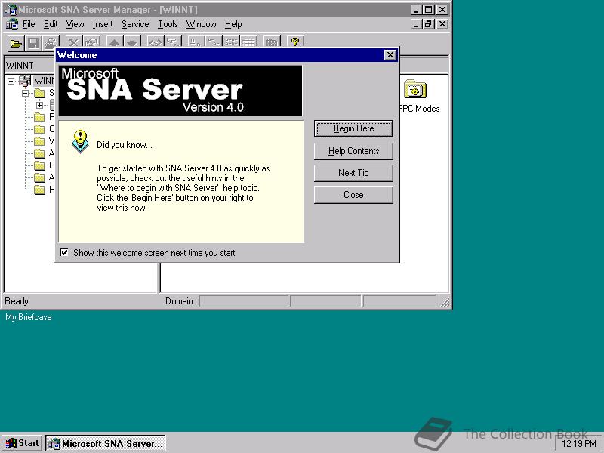Click the Help Contents button
The image size is (604, 453).
pos(353,151)
